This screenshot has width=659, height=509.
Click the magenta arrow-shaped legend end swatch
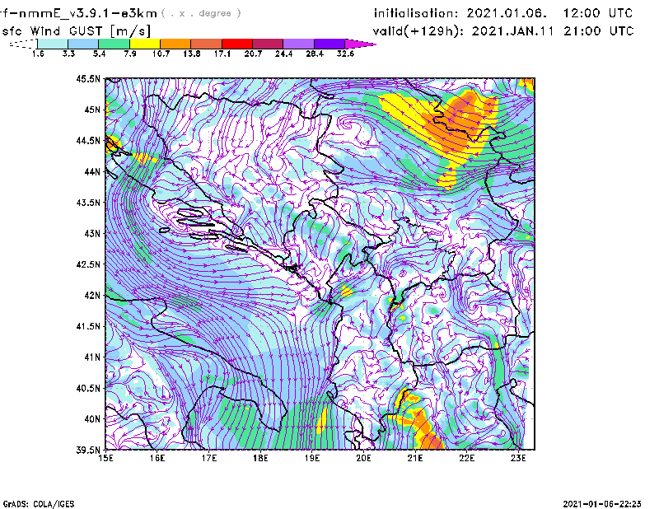click(359, 44)
